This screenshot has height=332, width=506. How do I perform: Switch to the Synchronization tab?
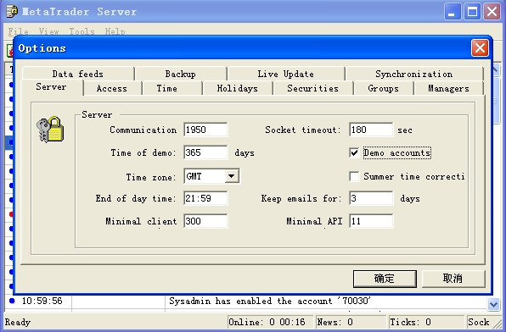[414, 74]
